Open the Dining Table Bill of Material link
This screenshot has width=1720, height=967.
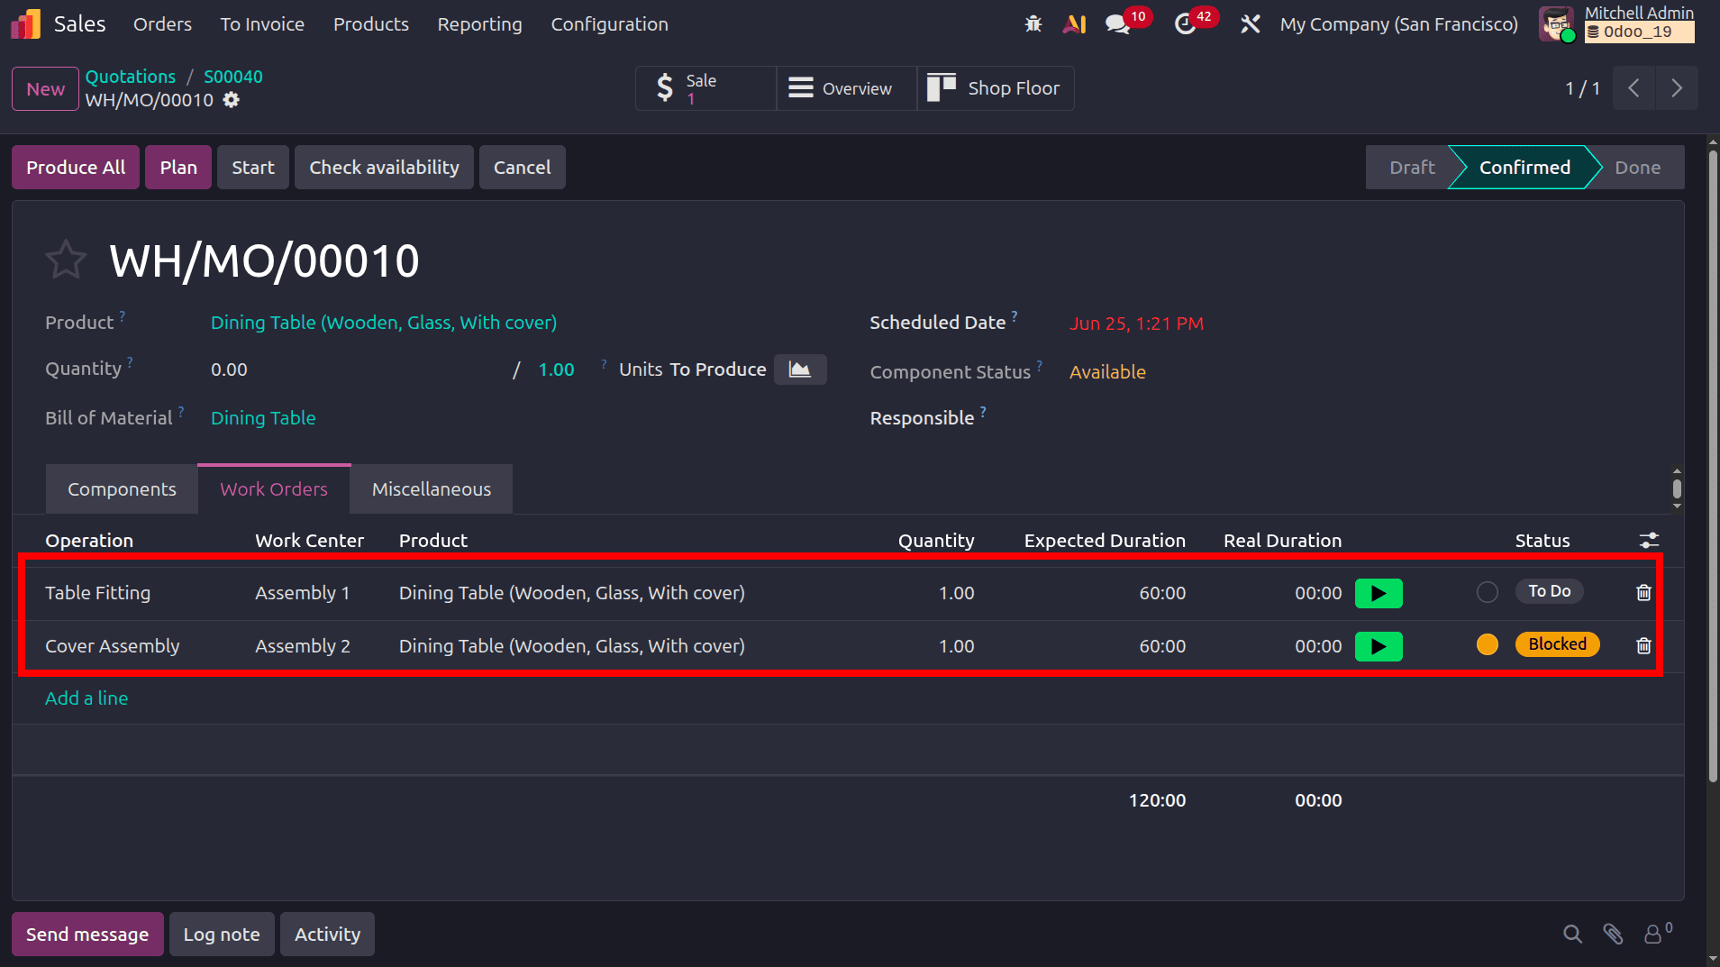pos(263,418)
